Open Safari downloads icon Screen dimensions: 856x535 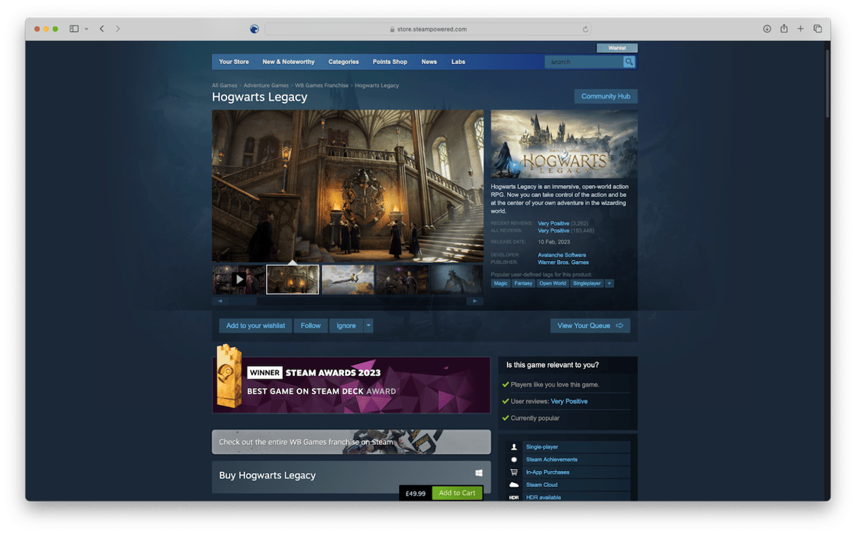(767, 29)
